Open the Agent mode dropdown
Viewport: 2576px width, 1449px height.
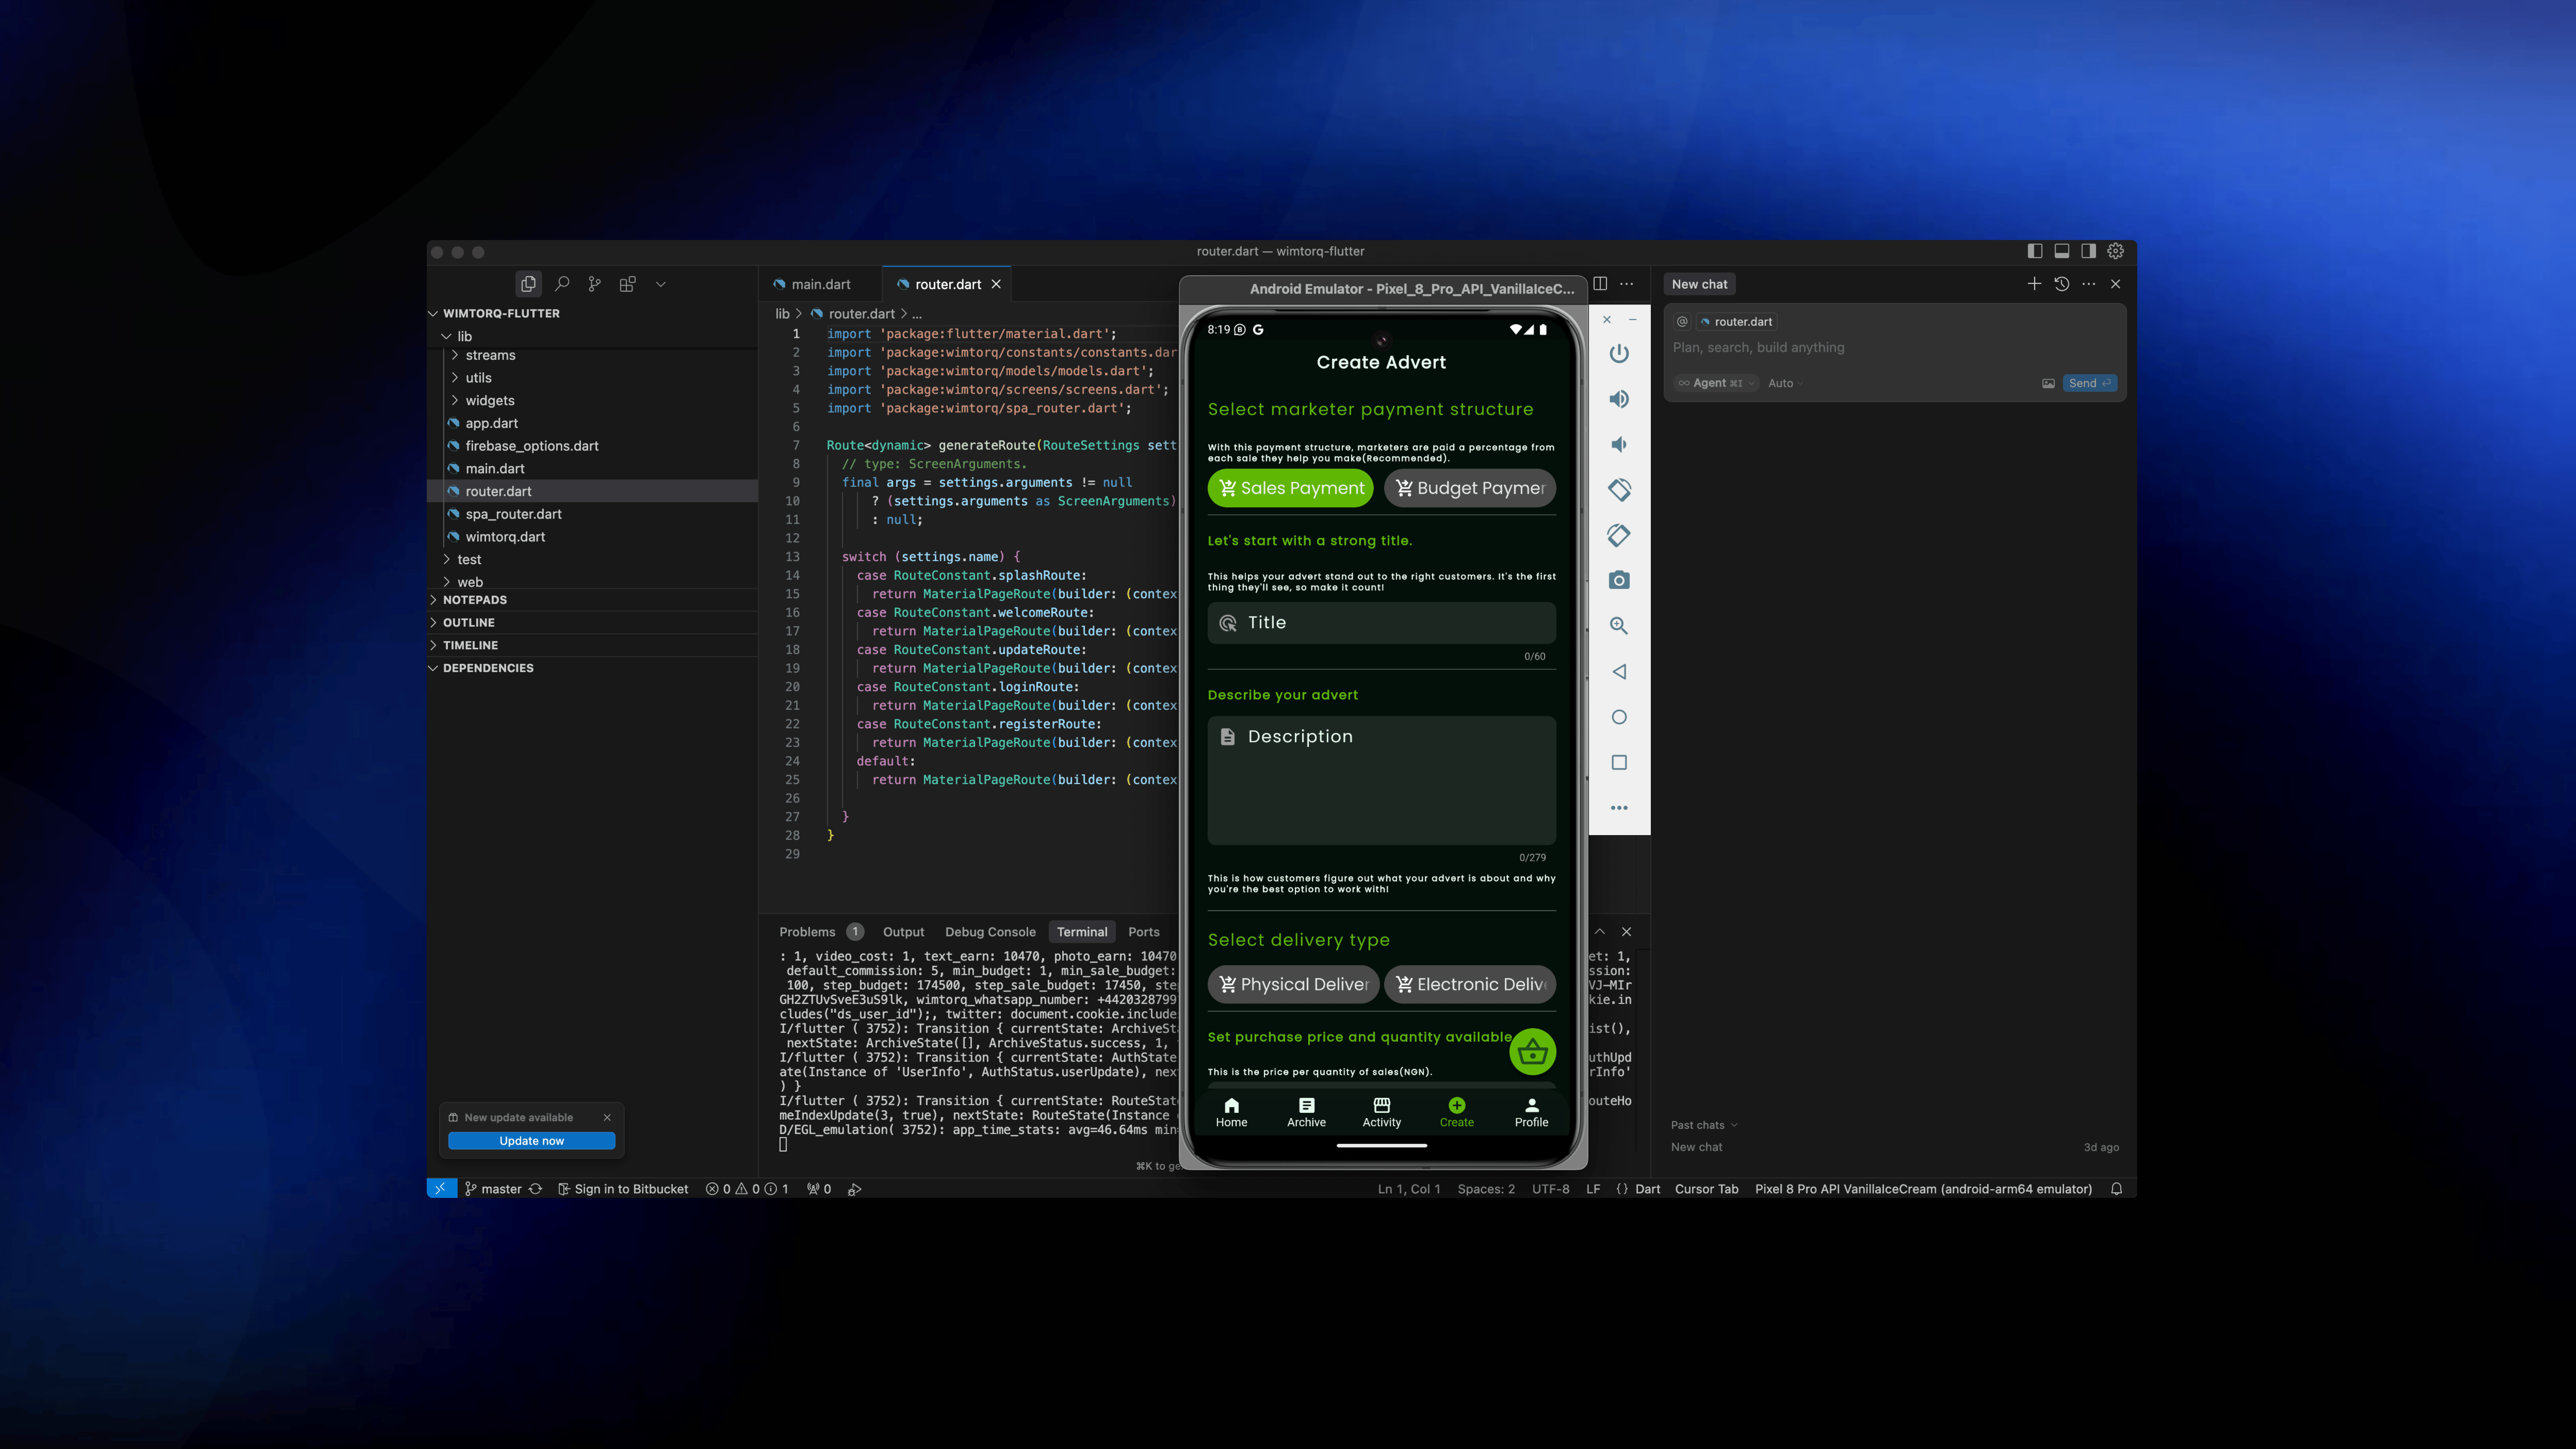coord(1716,384)
